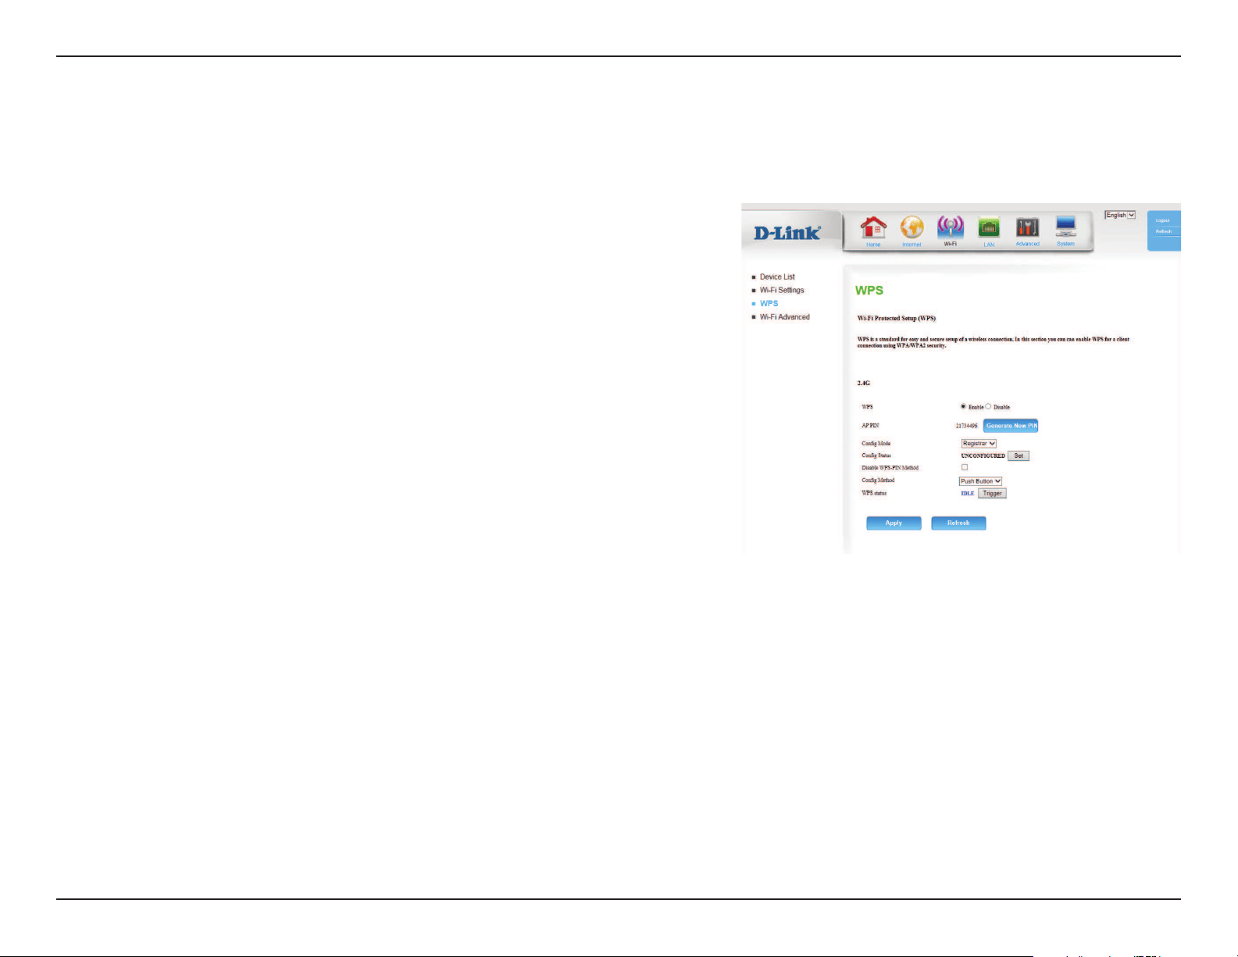Click the WPS status label
Image resolution: width=1238 pixels, height=957 pixels.
(874, 493)
